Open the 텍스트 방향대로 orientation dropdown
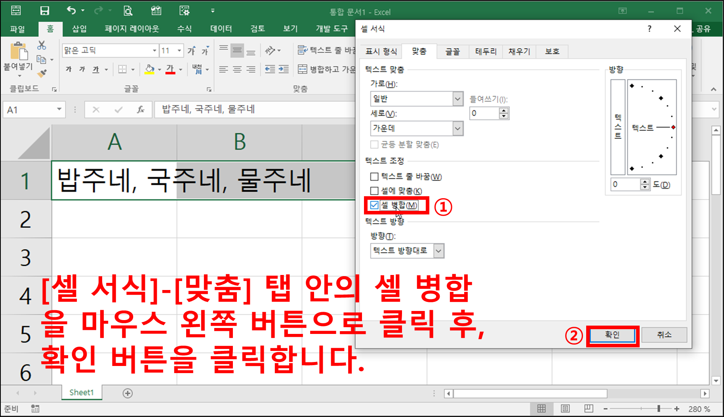The height and width of the screenshot is (417, 724). point(438,250)
